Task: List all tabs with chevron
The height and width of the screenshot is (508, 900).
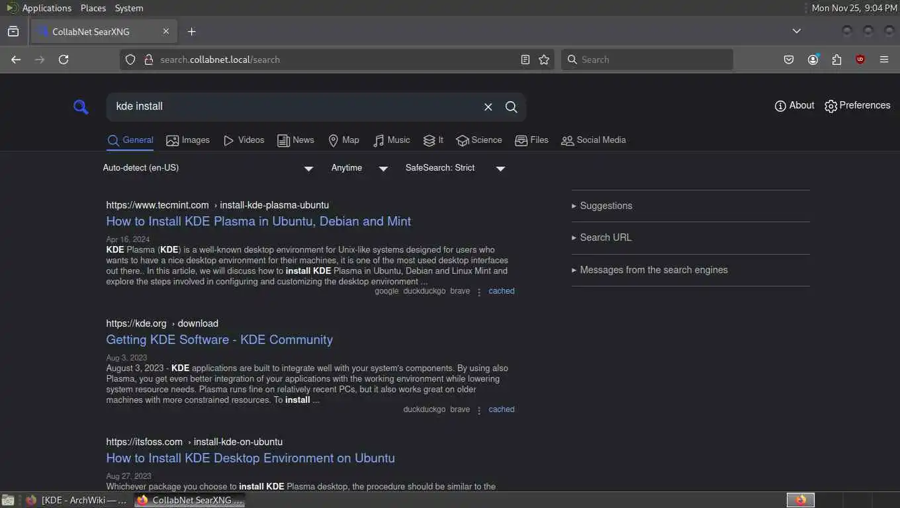Action: (797, 31)
